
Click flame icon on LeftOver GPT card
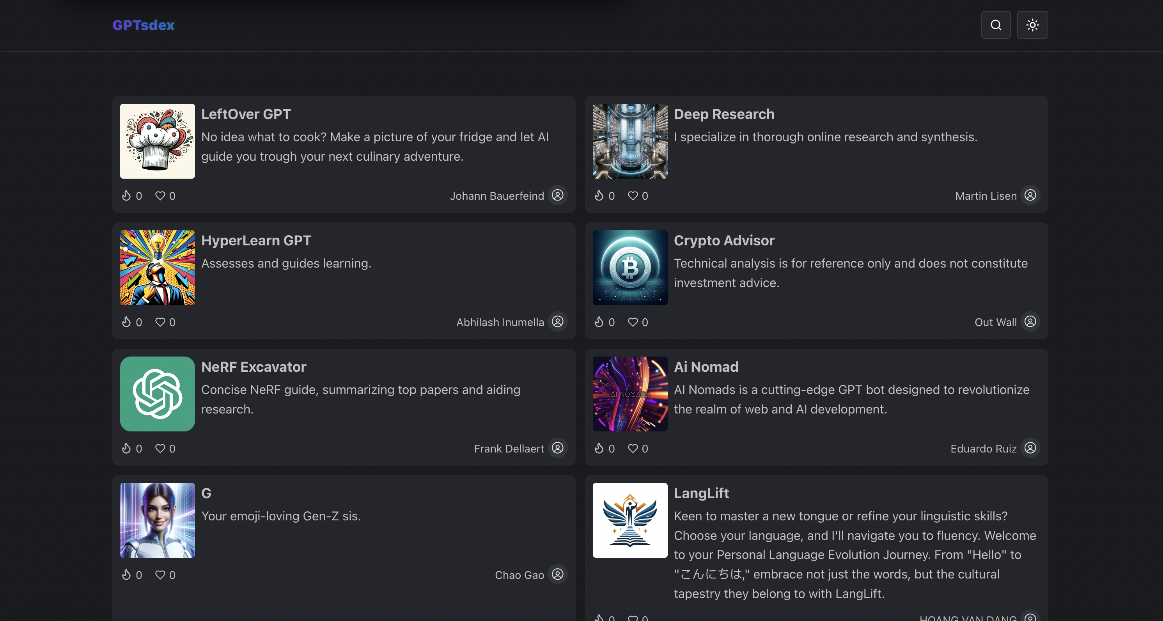coord(126,195)
